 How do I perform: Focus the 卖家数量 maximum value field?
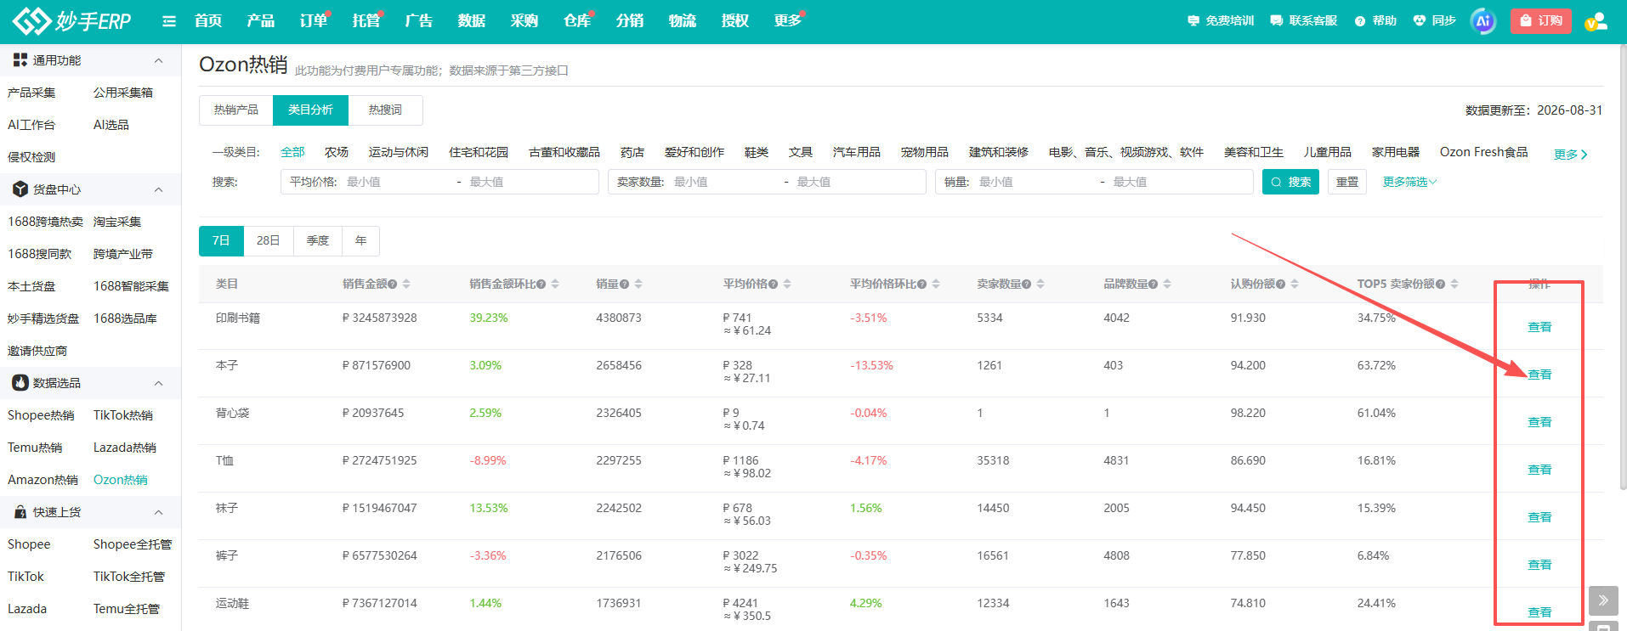pyautogui.click(x=854, y=182)
